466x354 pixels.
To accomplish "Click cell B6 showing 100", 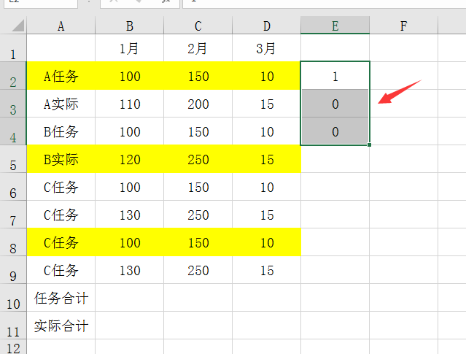I will (130, 187).
